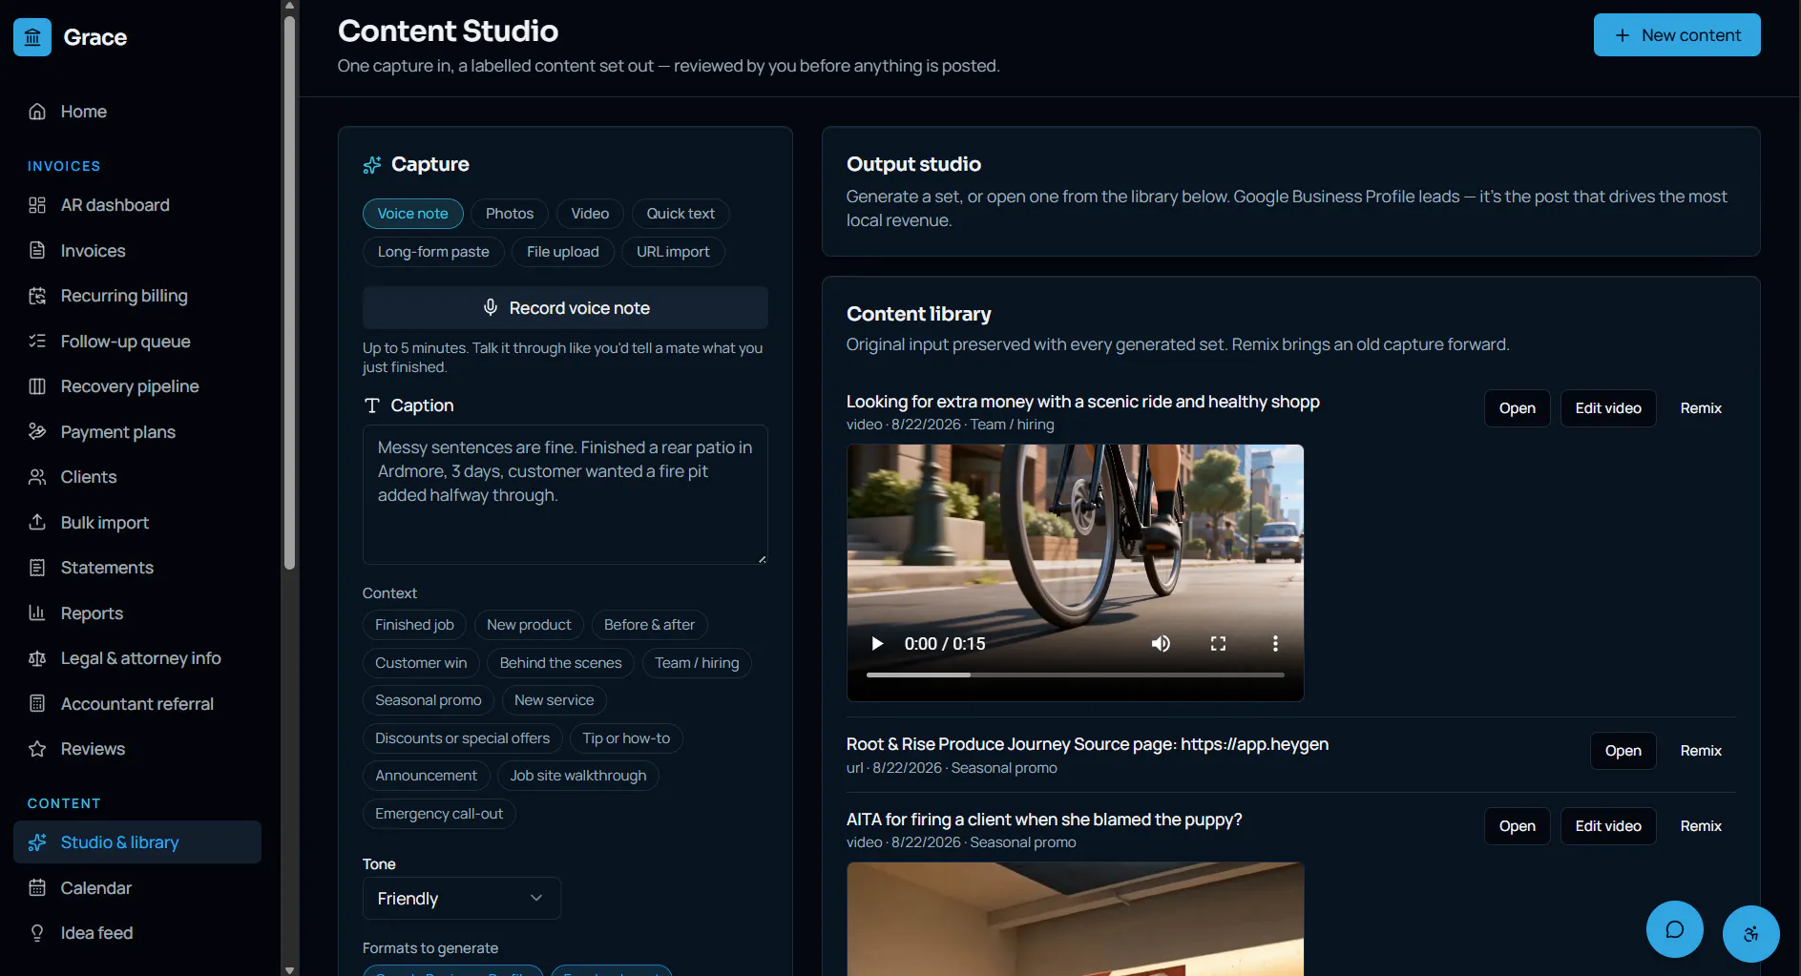Toggle the Finished job context chip
This screenshot has height=976, width=1801.
tap(414, 625)
